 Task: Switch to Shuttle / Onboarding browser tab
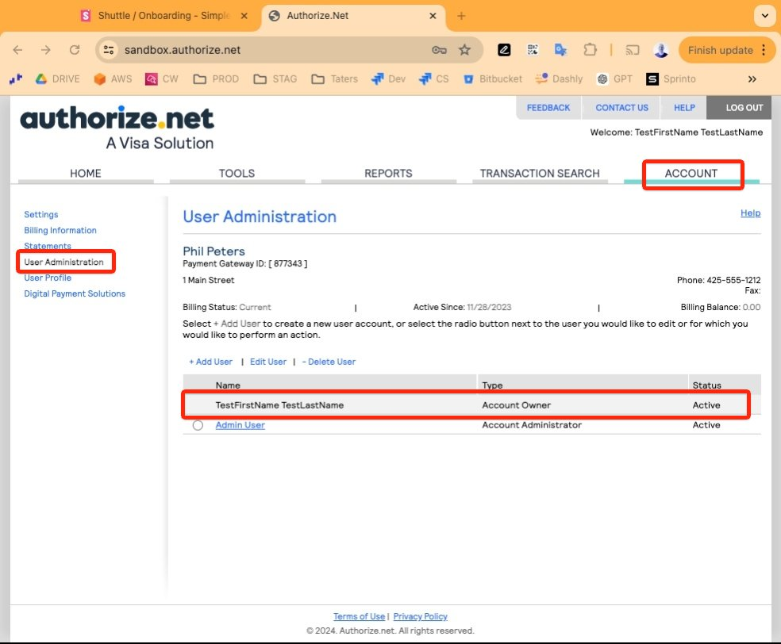coord(164,16)
